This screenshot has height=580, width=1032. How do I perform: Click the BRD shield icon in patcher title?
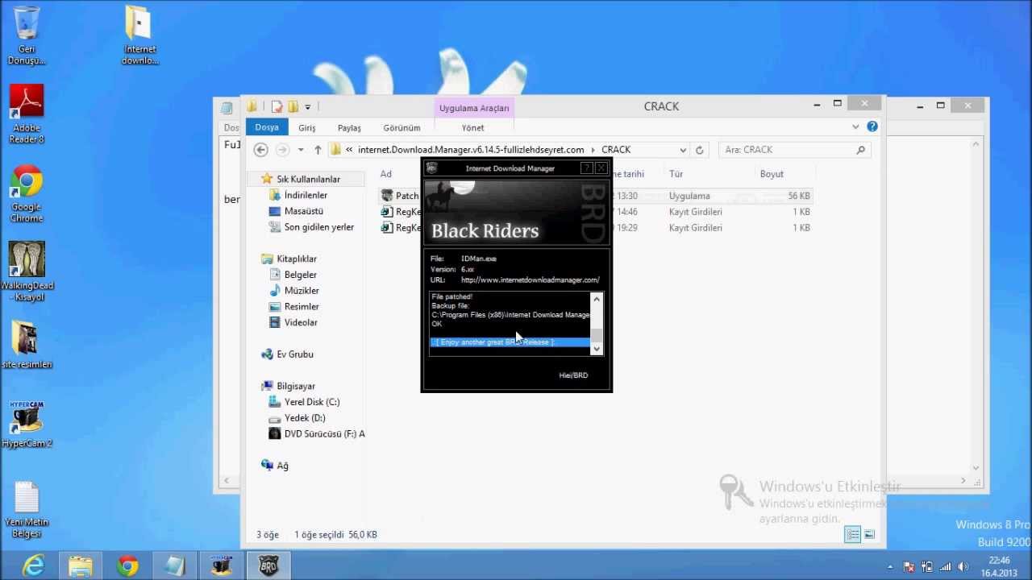431,168
